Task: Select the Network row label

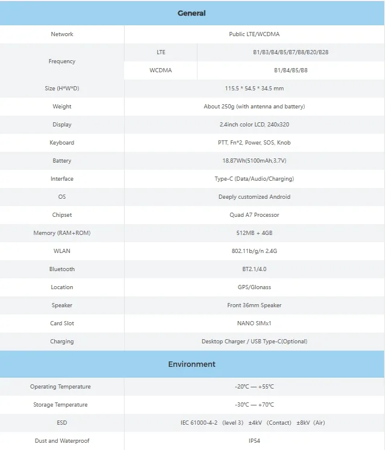Action: tap(62, 34)
